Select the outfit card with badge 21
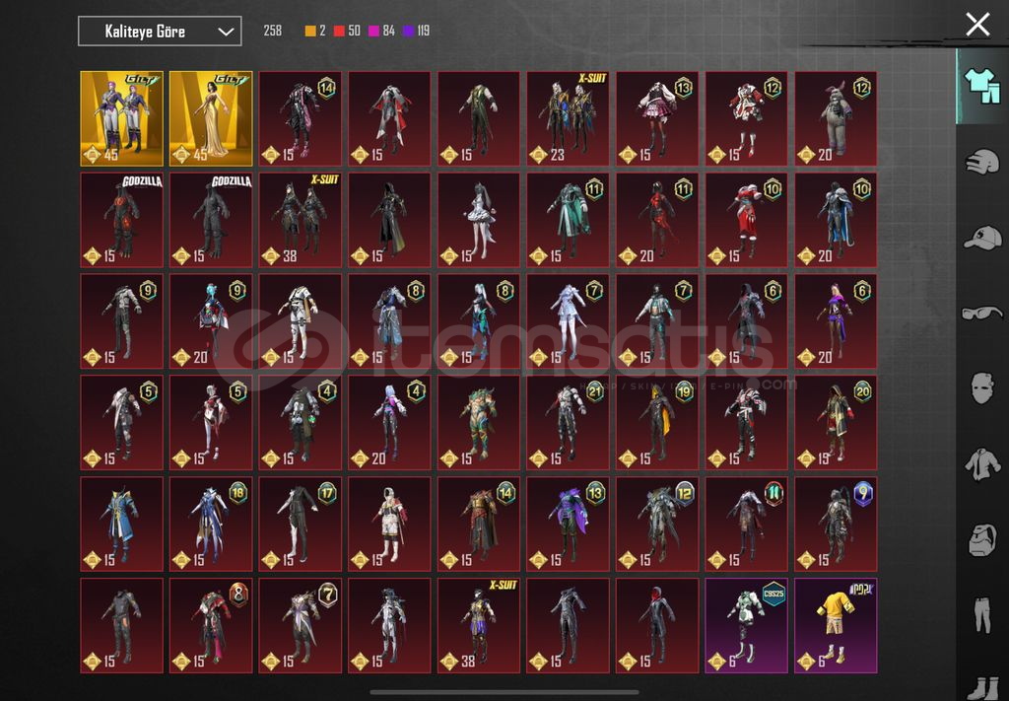This screenshot has height=701, width=1009. 569,422
